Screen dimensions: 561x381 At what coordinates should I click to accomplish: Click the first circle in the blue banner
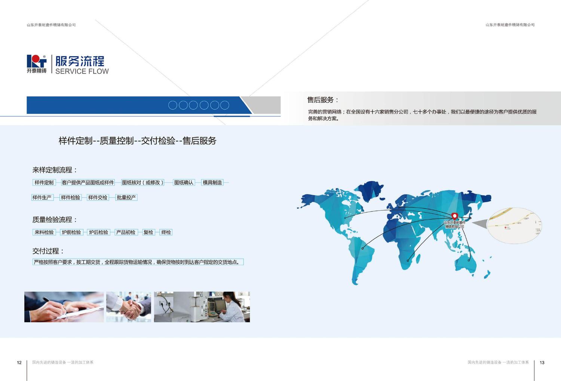pos(173,105)
